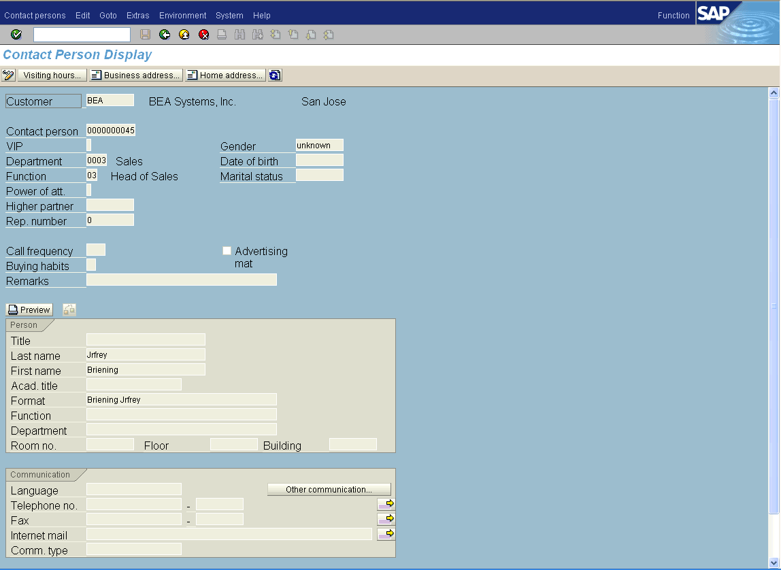Click the Save diskette icon
The height and width of the screenshot is (570, 781).
pyautogui.click(x=145, y=34)
